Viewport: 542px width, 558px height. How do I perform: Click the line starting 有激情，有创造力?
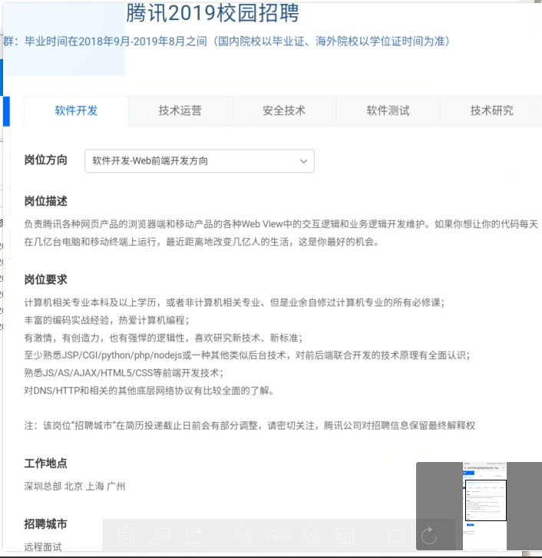164,338
